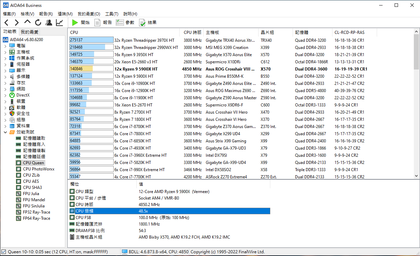Click the results list vertical scrollbar
This screenshot has width=420, height=256.
click(x=416, y=104)
